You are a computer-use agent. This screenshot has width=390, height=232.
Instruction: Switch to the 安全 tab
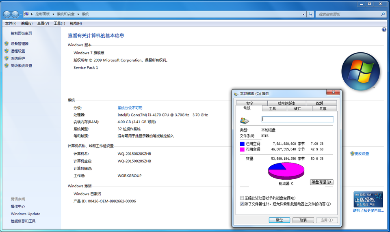pyautogui.click(x=250, y=103)
